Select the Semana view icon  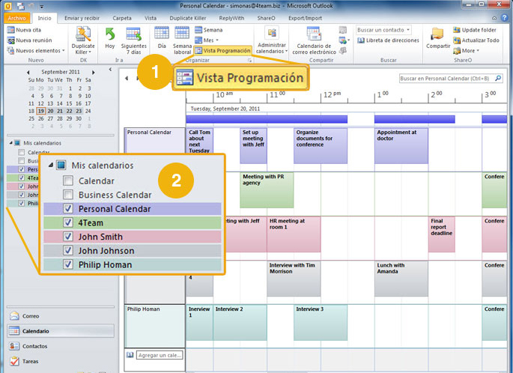click(198, 30)
